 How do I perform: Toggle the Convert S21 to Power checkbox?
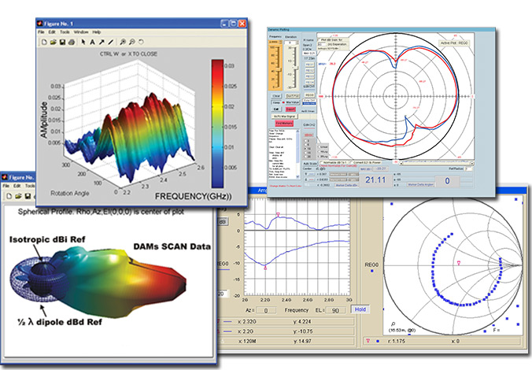click(351, 162)
